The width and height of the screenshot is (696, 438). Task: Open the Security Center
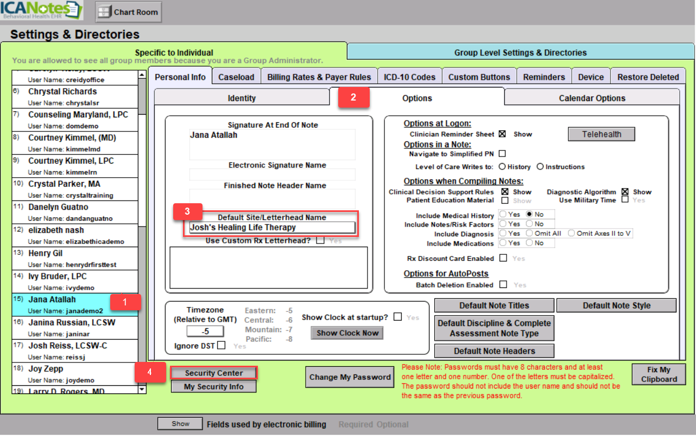tap(214, 373)
